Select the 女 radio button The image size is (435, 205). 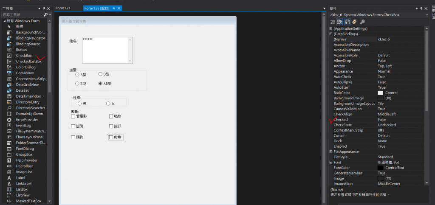[110, 104]
